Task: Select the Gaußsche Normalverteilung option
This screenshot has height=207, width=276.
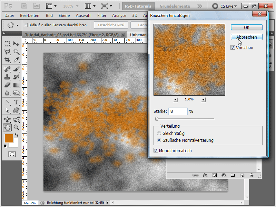Action: pos(159,140)
